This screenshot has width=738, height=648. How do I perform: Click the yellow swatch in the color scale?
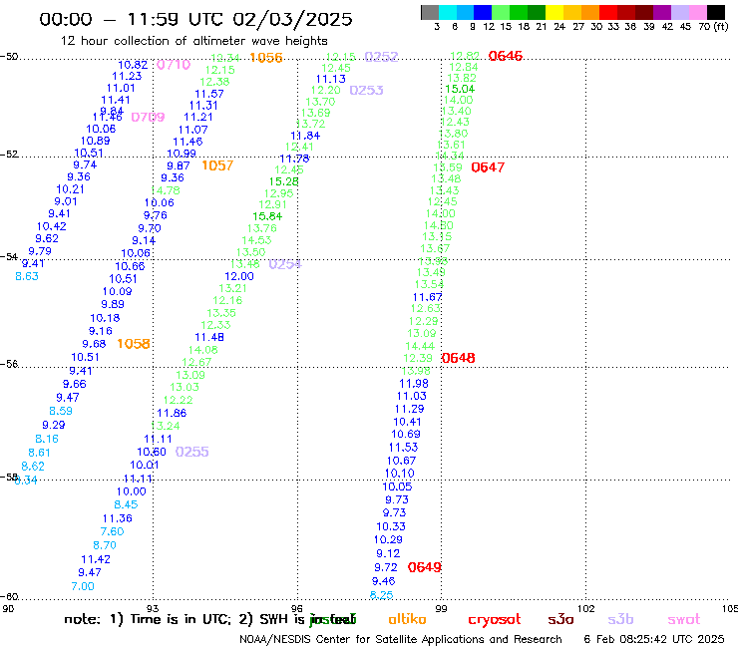pyautogui.click(x=554, y=12)
